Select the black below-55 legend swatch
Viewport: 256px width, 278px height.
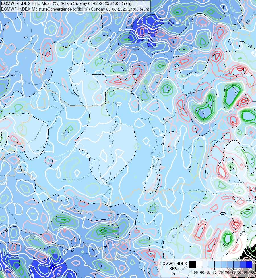(x=193, y=265)
